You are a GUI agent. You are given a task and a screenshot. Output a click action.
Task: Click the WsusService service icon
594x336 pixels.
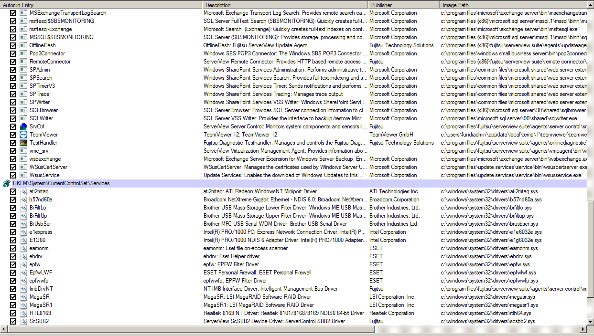point(23,175)
